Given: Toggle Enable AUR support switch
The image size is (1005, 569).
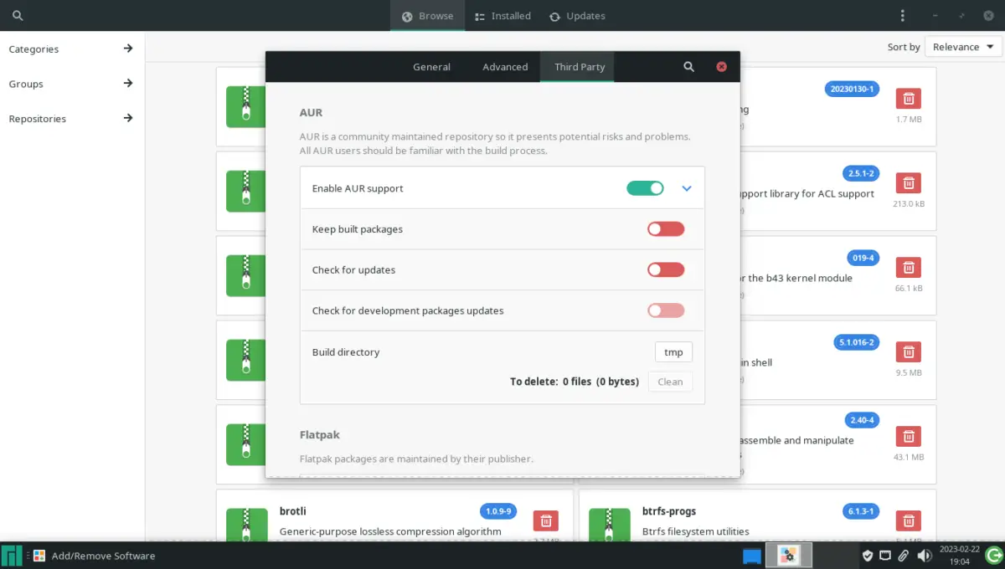Looking at the screenshot, I should coord(645,188).
